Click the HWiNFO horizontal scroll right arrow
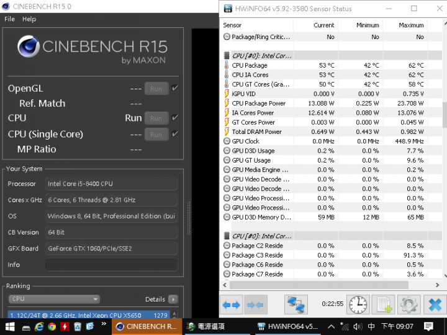The width and height of the screenshot is (447, 335). pos(438,285)
